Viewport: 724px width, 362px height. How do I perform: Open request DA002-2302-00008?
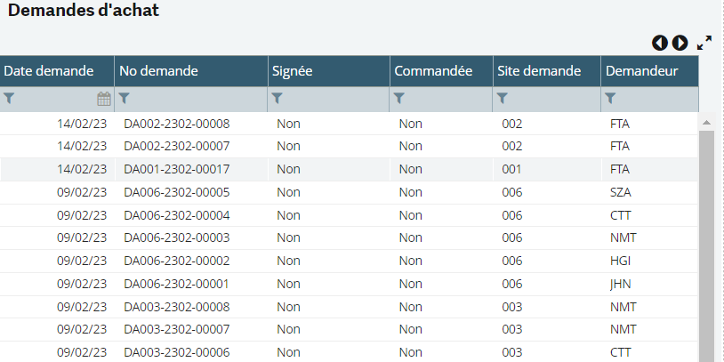click(x=176, y=124)
